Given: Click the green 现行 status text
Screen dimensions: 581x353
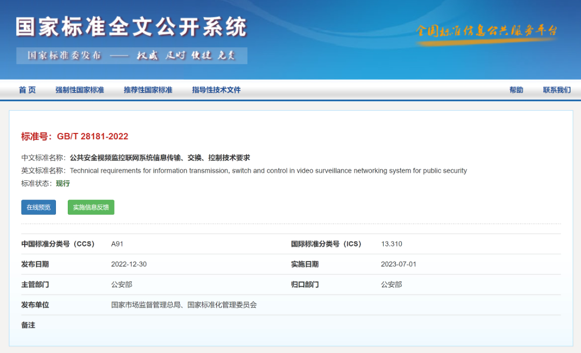Looking at the screenshot, I should tap(63, 183).
